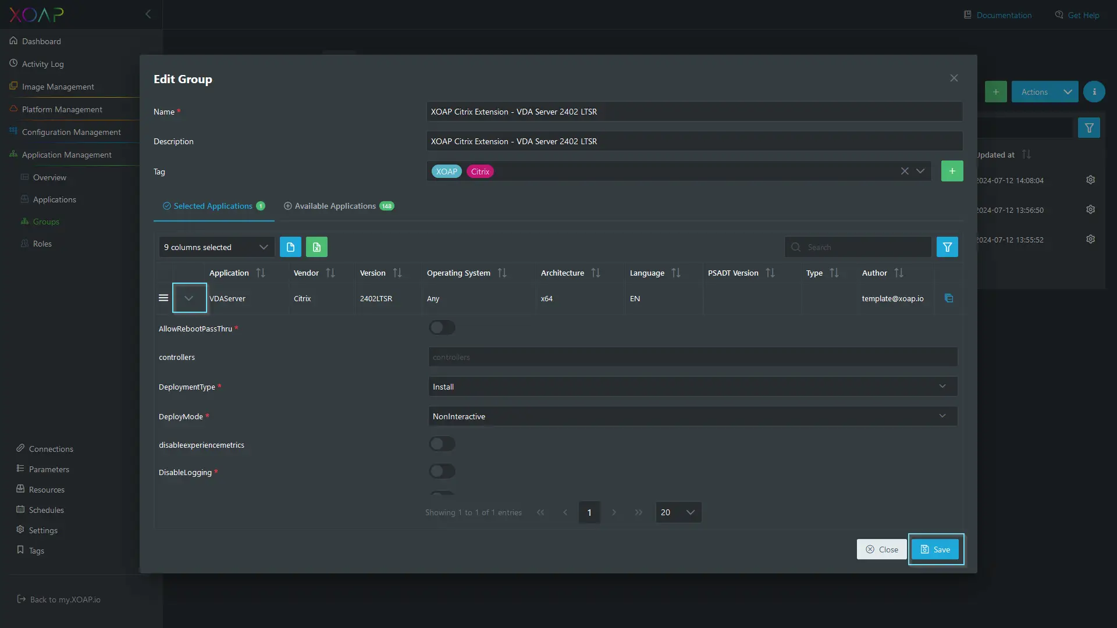Open settings gear for 13:55:52 row
Image resolution: width=1117 pixels, height=628 pixels.
click(x=1091, y=239)
